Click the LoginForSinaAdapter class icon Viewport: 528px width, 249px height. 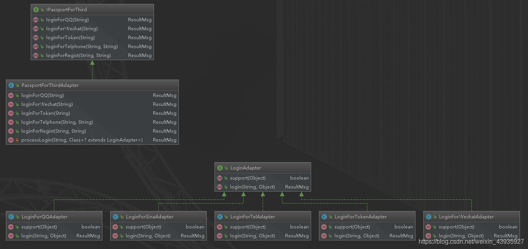click(116, 217)
